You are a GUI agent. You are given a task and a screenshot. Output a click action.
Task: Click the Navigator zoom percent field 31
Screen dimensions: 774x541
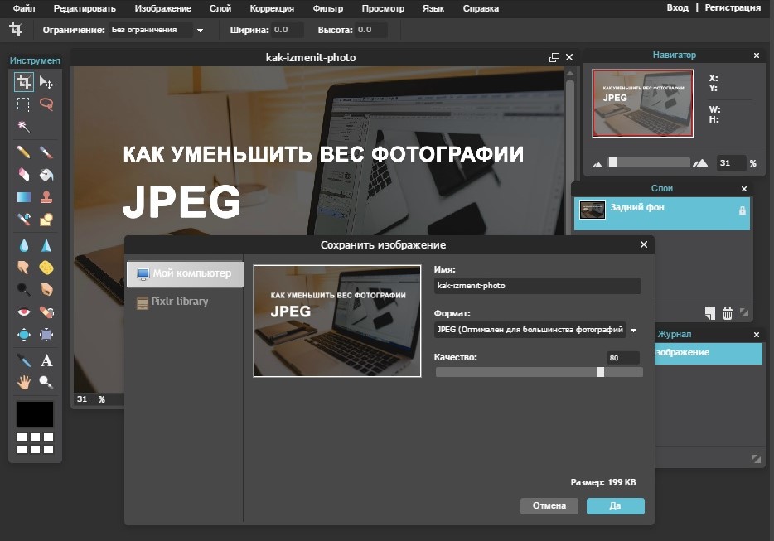(x=731, y=163)
